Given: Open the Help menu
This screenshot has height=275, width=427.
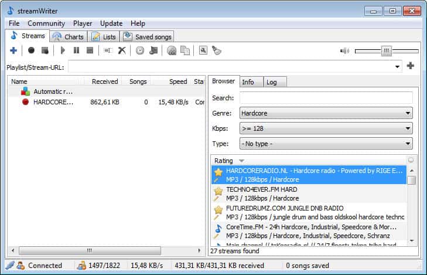Looking at the screenshot, I should [138, 23].
